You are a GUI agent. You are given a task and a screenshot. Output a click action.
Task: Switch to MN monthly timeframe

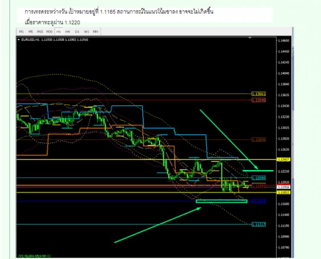click(x=95, y=32)
